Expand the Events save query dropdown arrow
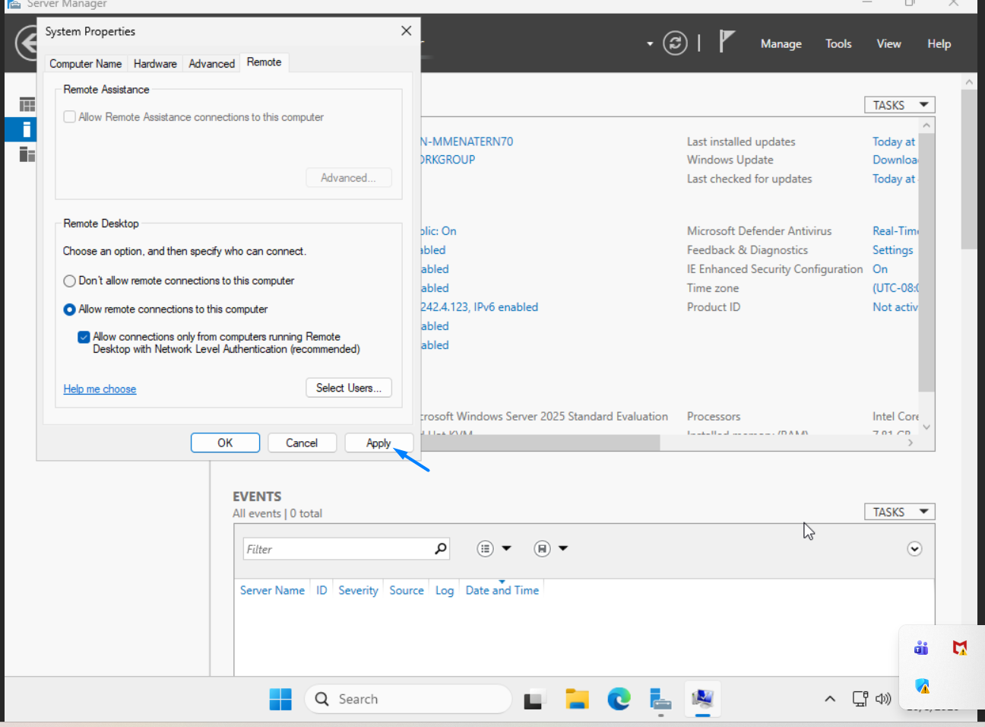This screenshot has height=727, width=985. [x=563, y=548]
